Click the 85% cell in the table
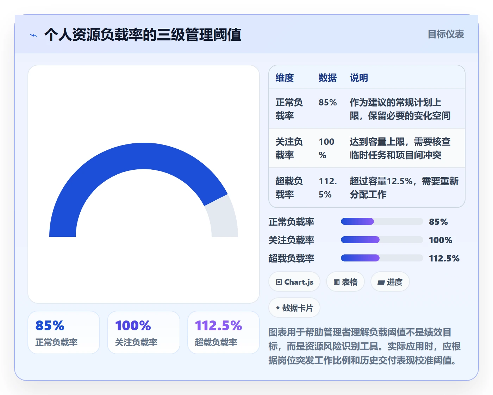Image resolution: width=493 pixels, height=395 pixels. point(328,102)
